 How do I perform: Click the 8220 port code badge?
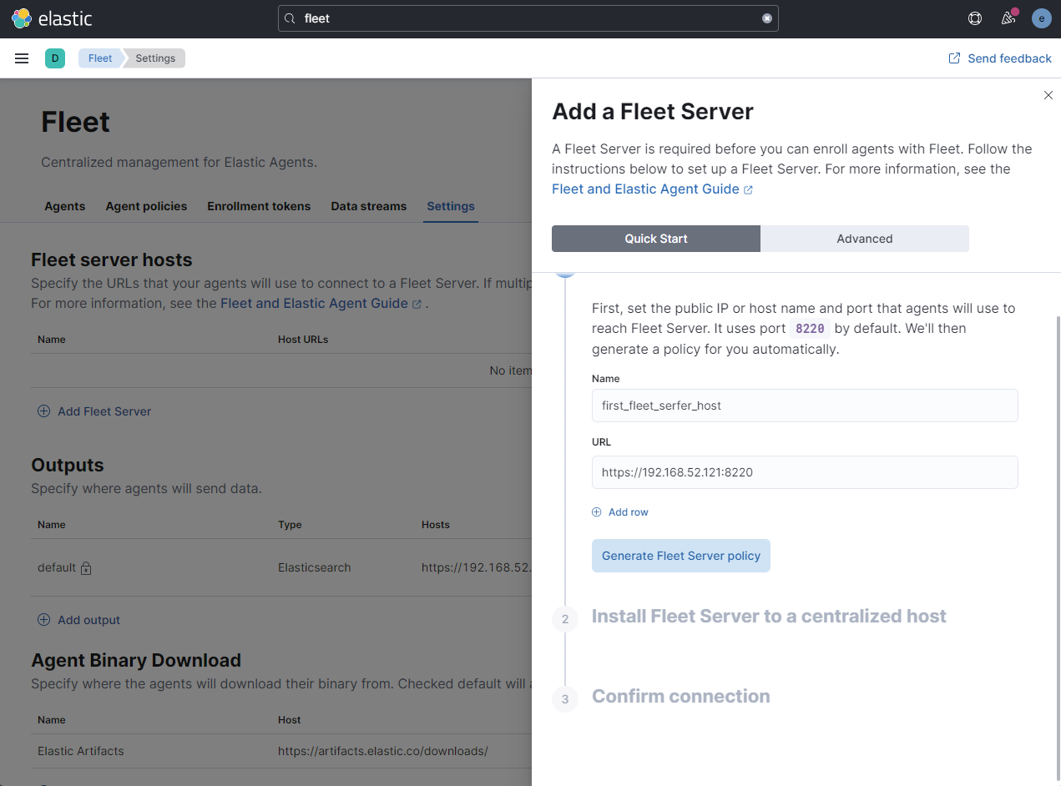[x=810, y=329]
